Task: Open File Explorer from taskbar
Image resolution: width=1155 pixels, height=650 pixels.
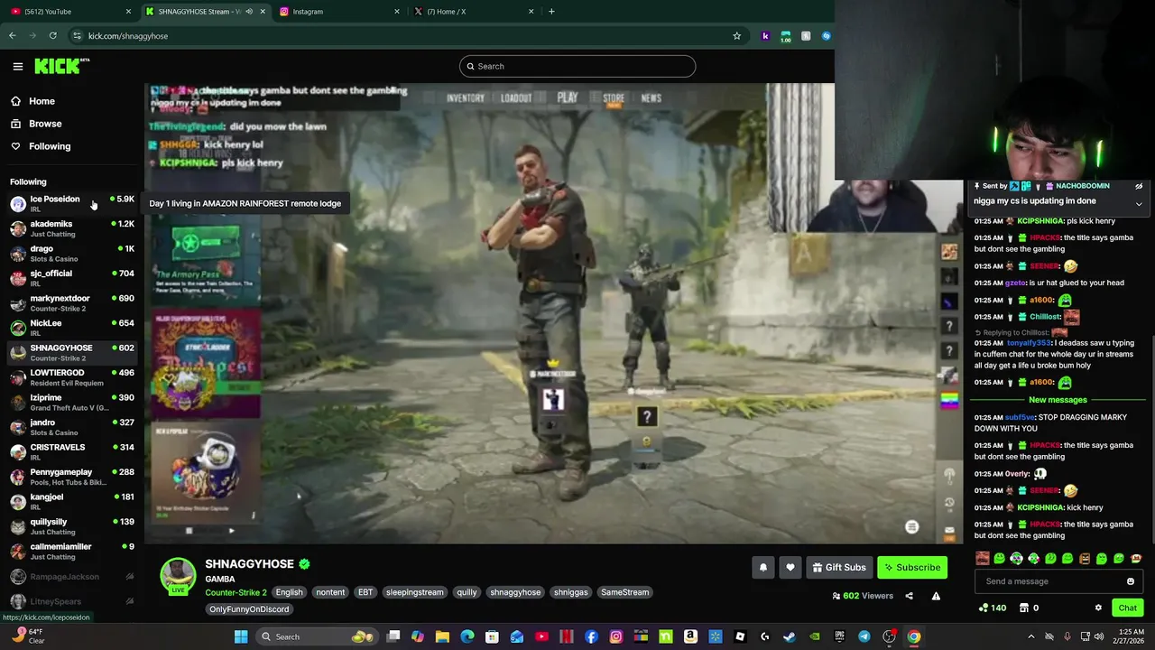Action: coord(442,636)
